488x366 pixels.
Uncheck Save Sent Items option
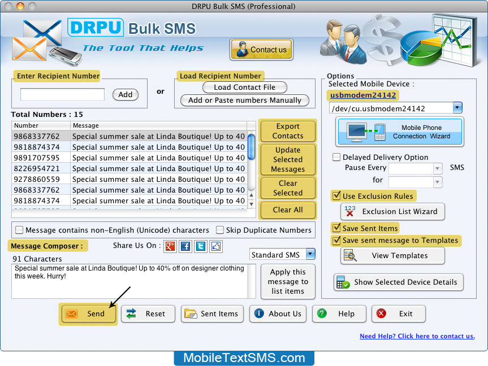pyautogui.click(x=336, y=228)
